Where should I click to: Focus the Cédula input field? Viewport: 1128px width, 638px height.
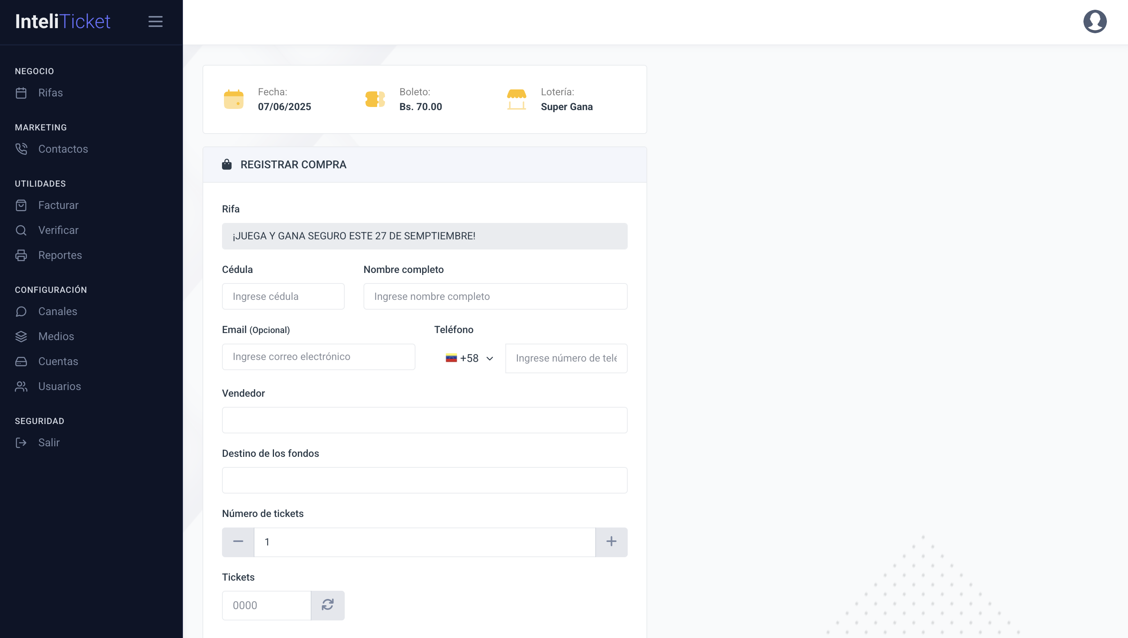pyautogui.click(x=283, y=296)
